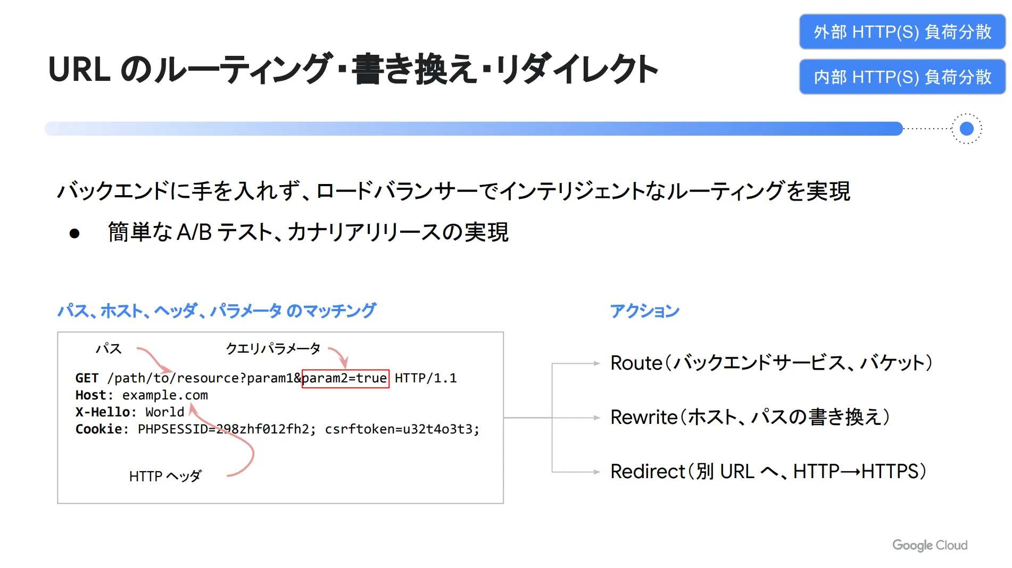Click the param2=true query parameter
The height and width of the screenshot is (568, 1012).
pyautogui.click(x=345, y=378)
